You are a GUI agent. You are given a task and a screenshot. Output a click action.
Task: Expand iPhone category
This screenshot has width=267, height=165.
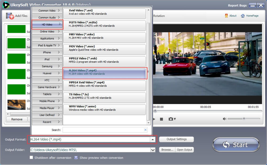47,52
